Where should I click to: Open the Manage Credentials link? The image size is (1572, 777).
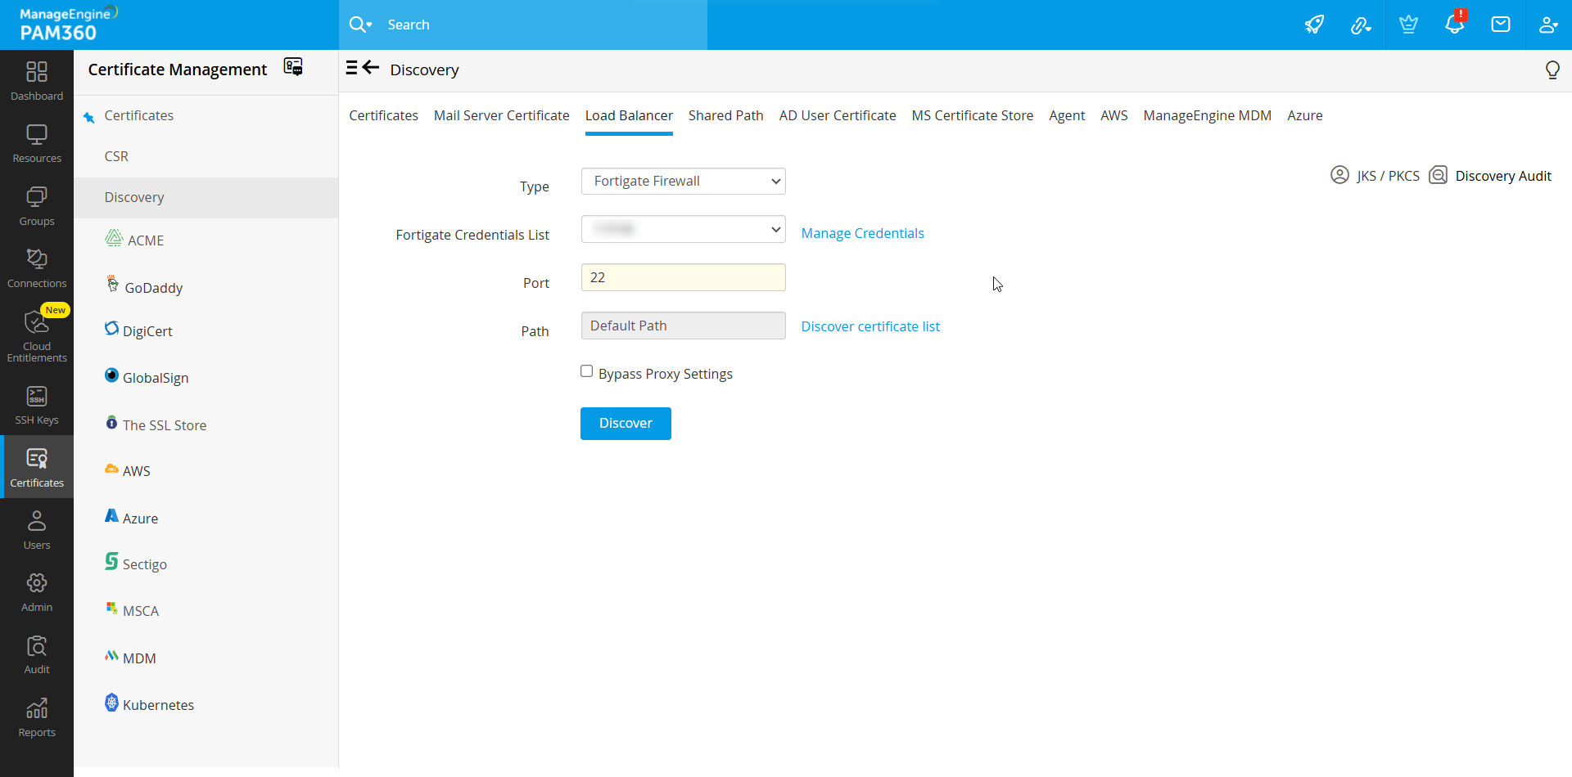pyautogui.click(x=862, y=234)
